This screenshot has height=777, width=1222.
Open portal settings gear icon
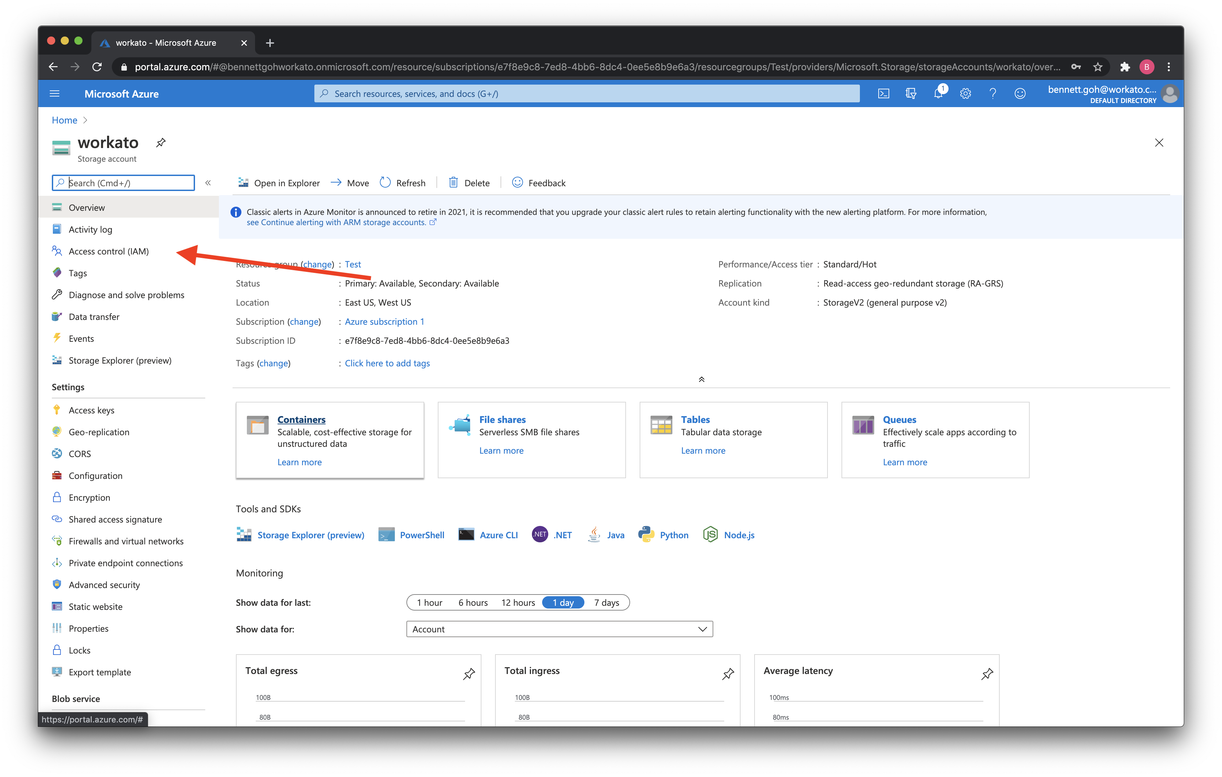pyautogui.click(x=965, y=93)
